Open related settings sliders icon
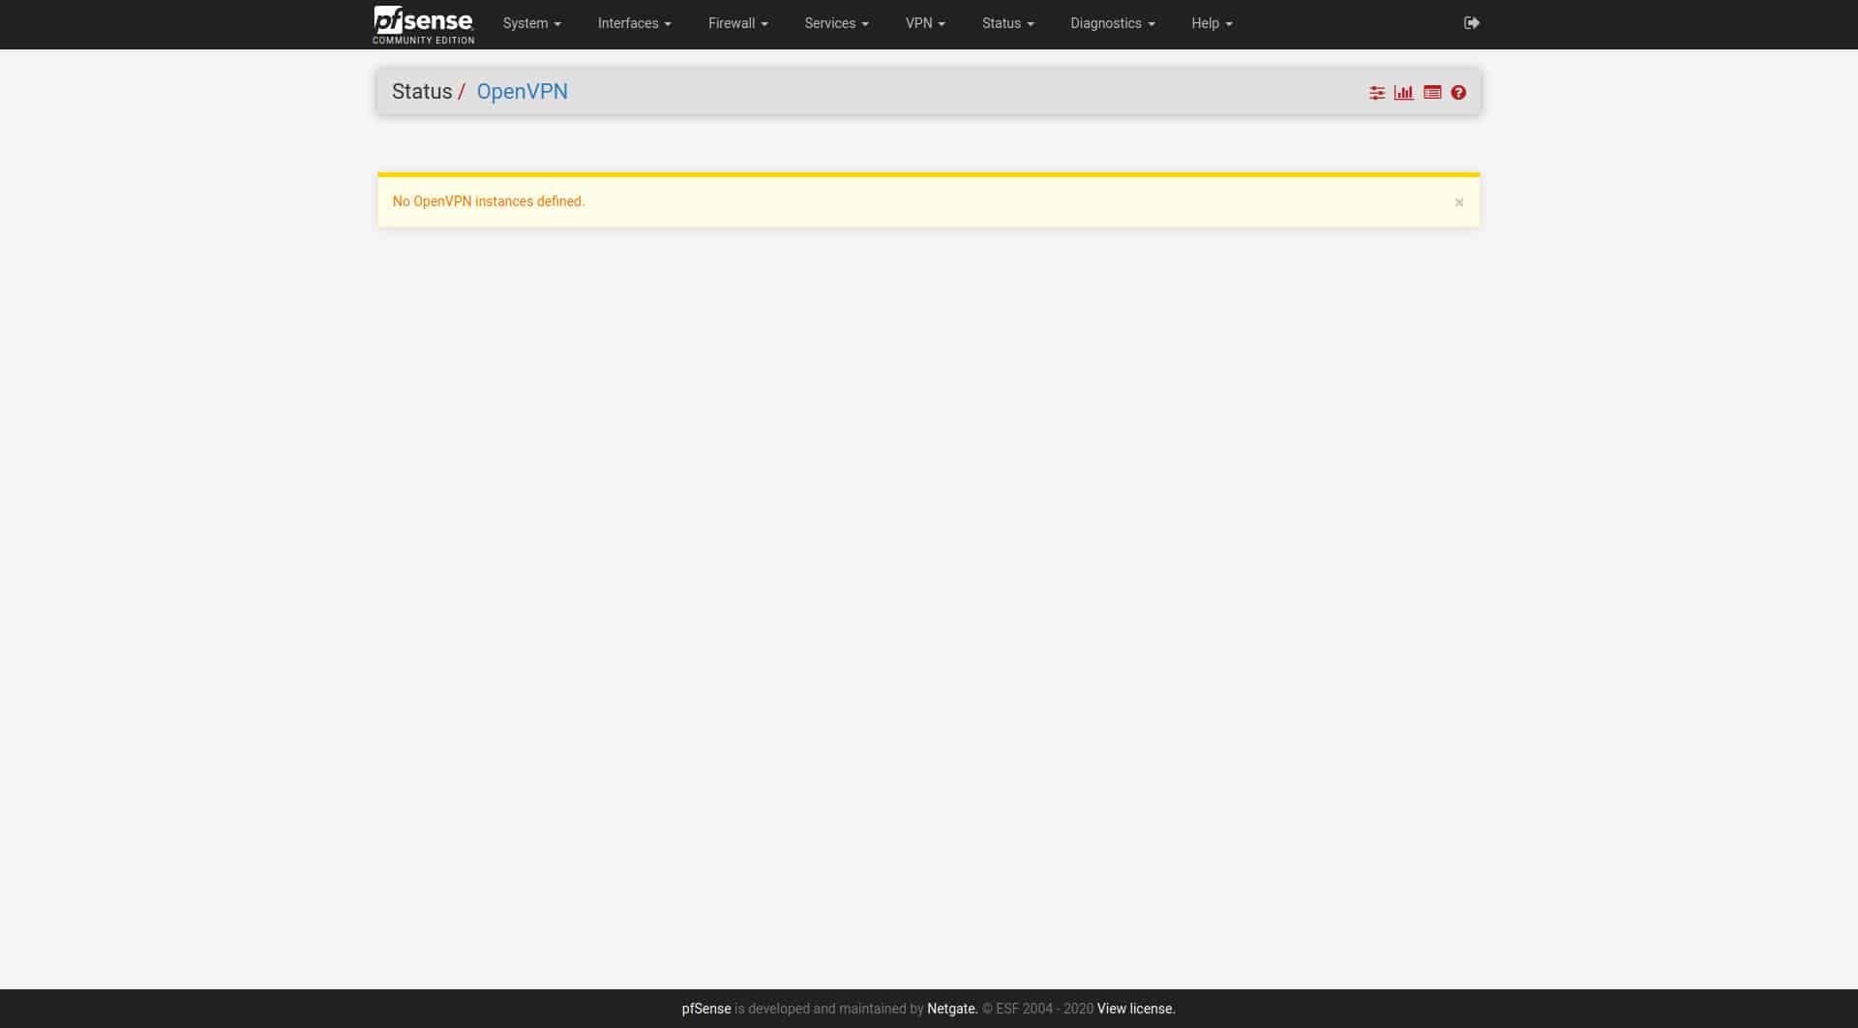Screen dimensions: 1858x1028 (x=1377, y=93)
